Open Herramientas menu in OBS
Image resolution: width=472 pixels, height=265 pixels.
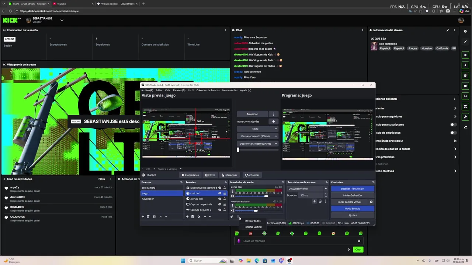click(x=230, y=90)
